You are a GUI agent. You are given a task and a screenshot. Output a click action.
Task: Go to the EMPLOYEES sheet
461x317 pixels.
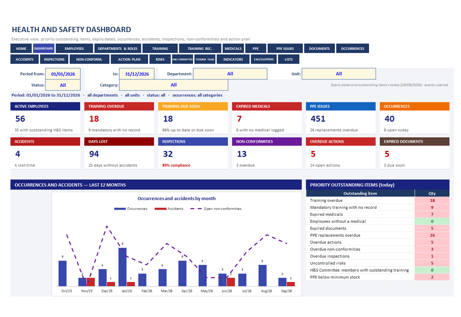(74, 48)
